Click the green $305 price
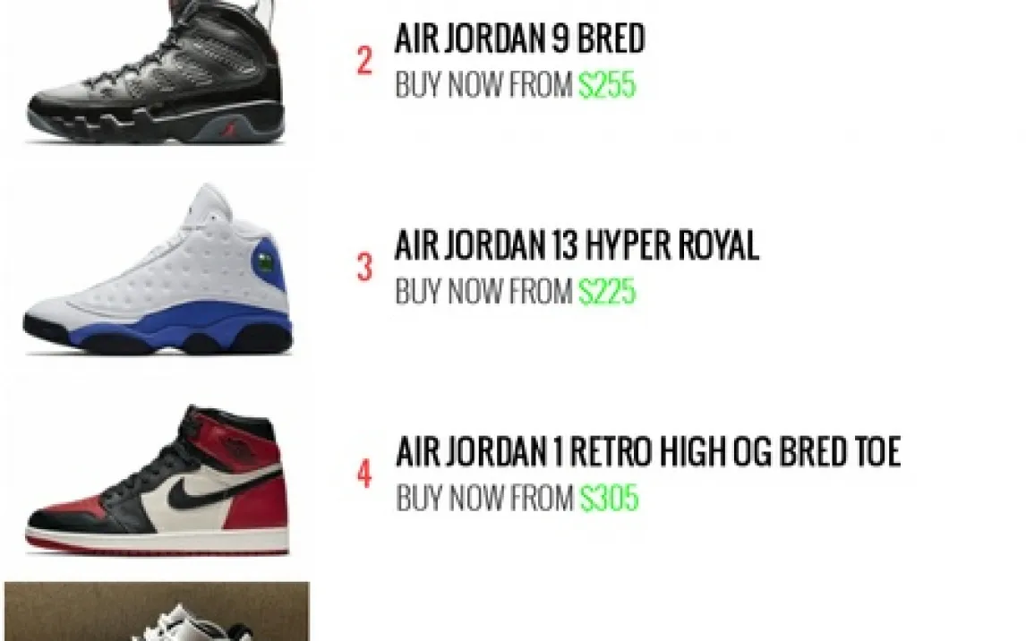This screenshot has width=1026, height=641. [x=609, y=499]
